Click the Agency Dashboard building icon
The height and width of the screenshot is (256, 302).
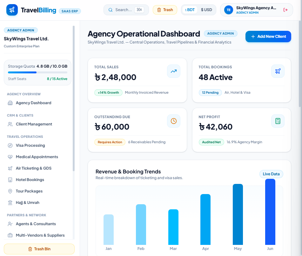[x=10, y=103]
